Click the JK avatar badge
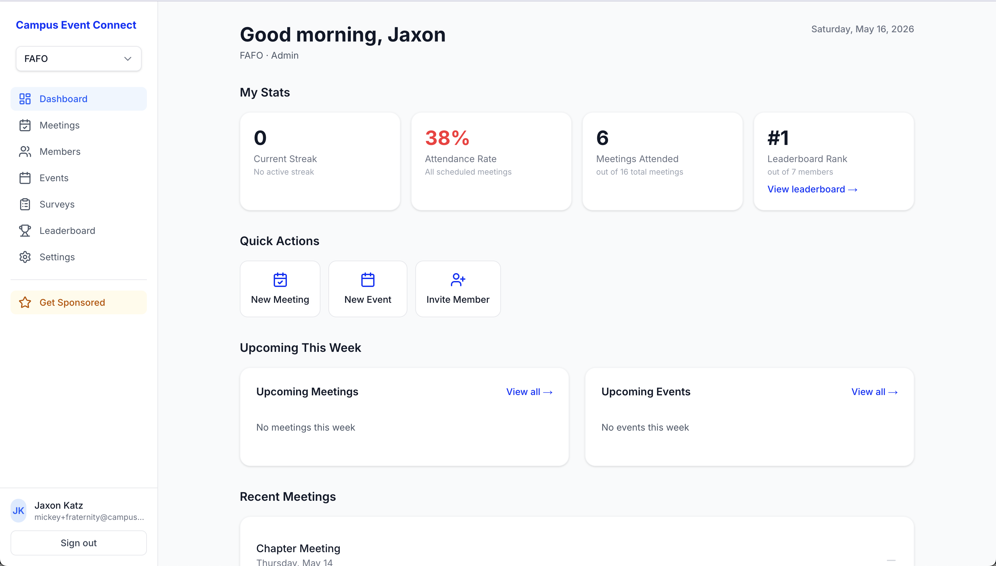 tap(18, 511)
